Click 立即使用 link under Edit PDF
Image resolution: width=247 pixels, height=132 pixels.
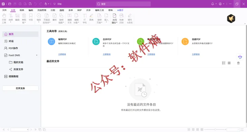(62, 54)
